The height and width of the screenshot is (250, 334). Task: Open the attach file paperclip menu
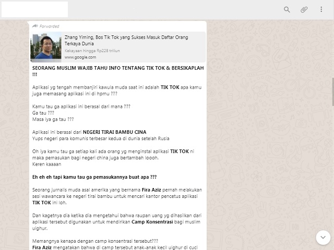pos(304,9)
